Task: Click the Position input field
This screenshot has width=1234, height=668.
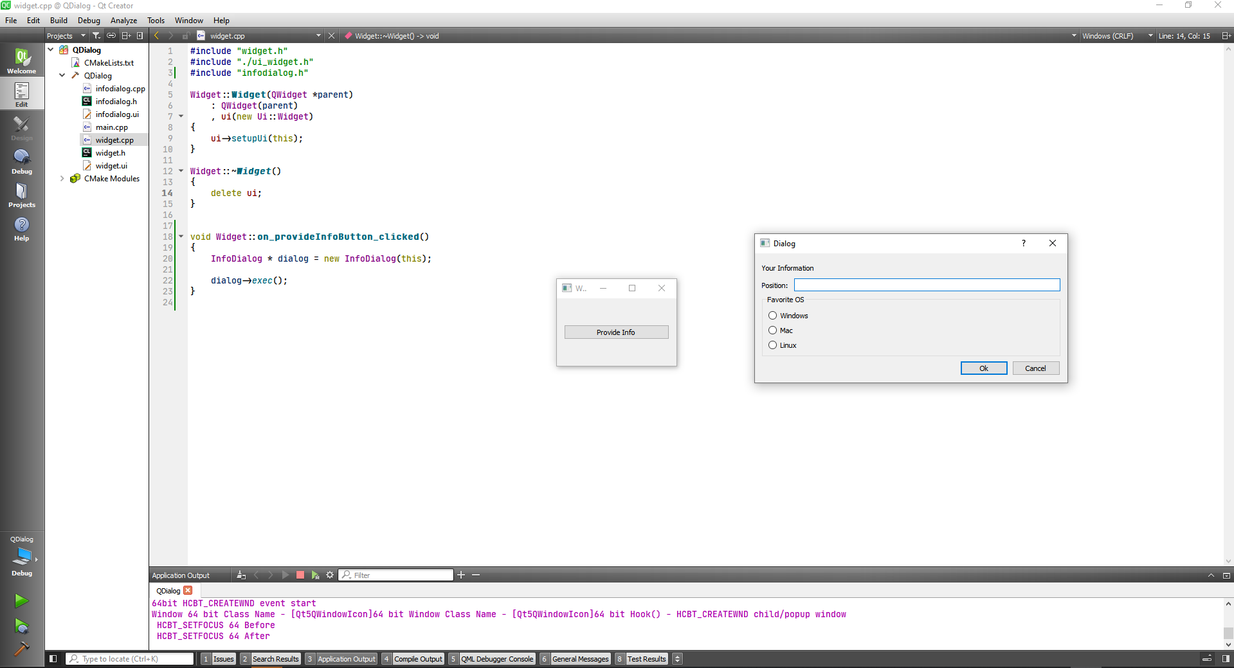Action: pyautogui.click(x=927, y=285)
